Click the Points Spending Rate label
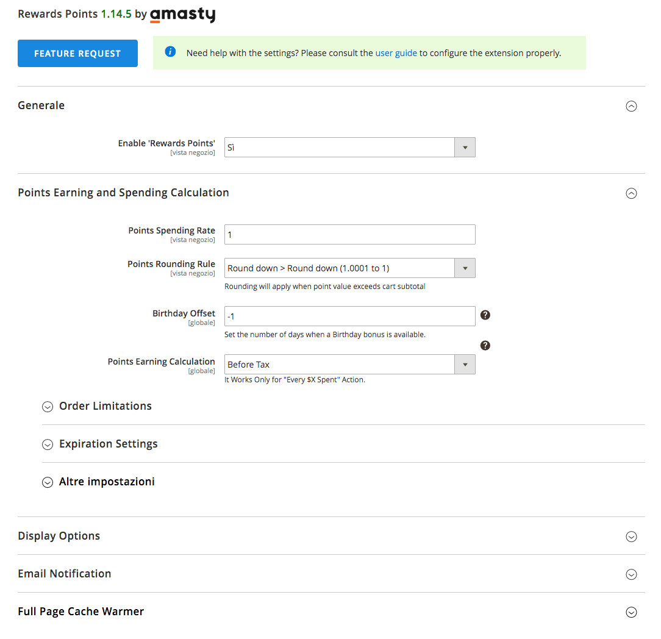The height and width of the screenshot is (639, 661). pyautogui.click(x=171, y=230)
